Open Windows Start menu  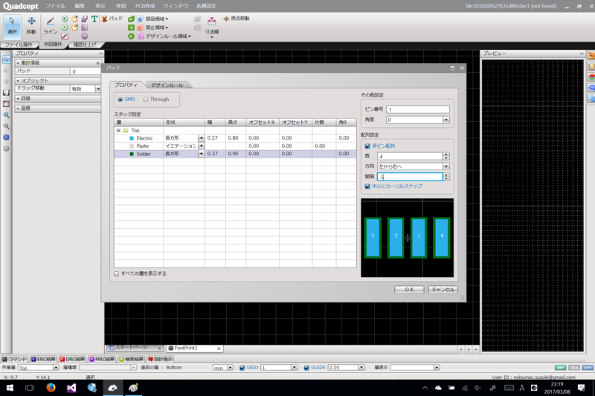pos(10,388)
